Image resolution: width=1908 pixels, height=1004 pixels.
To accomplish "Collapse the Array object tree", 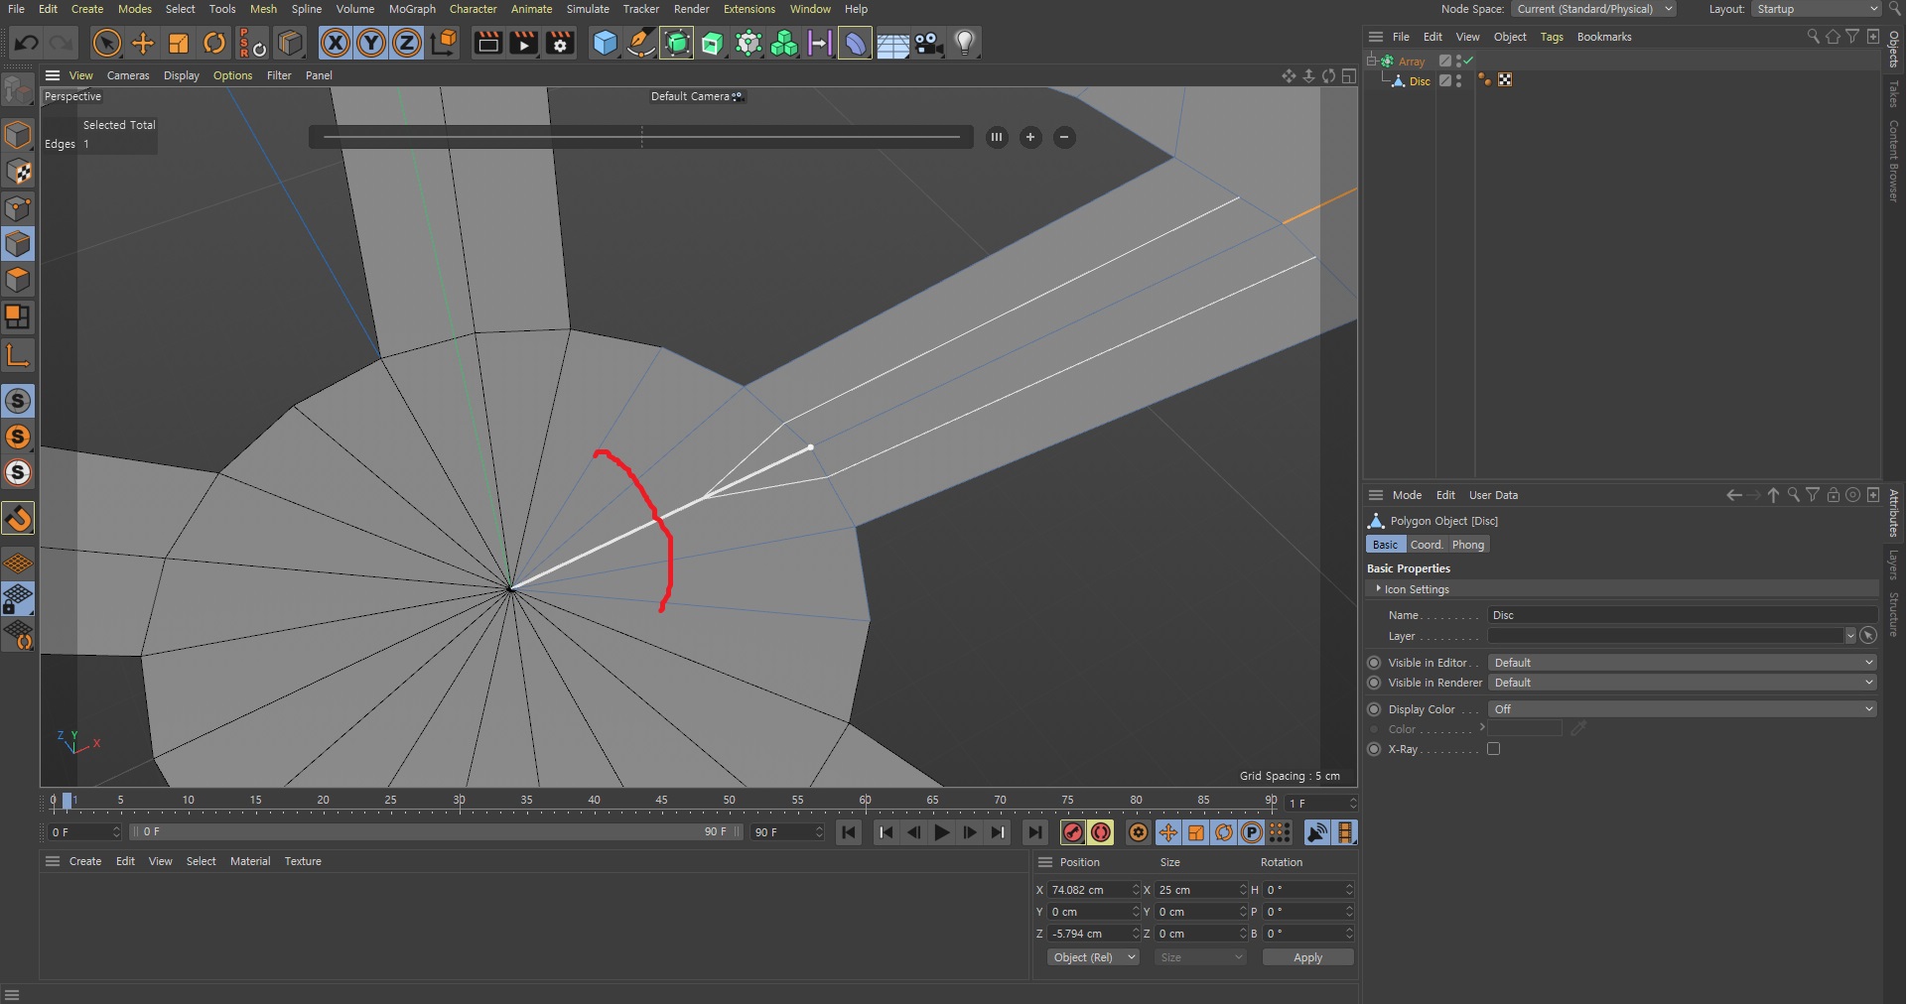I will click(x=1372, y=61).
